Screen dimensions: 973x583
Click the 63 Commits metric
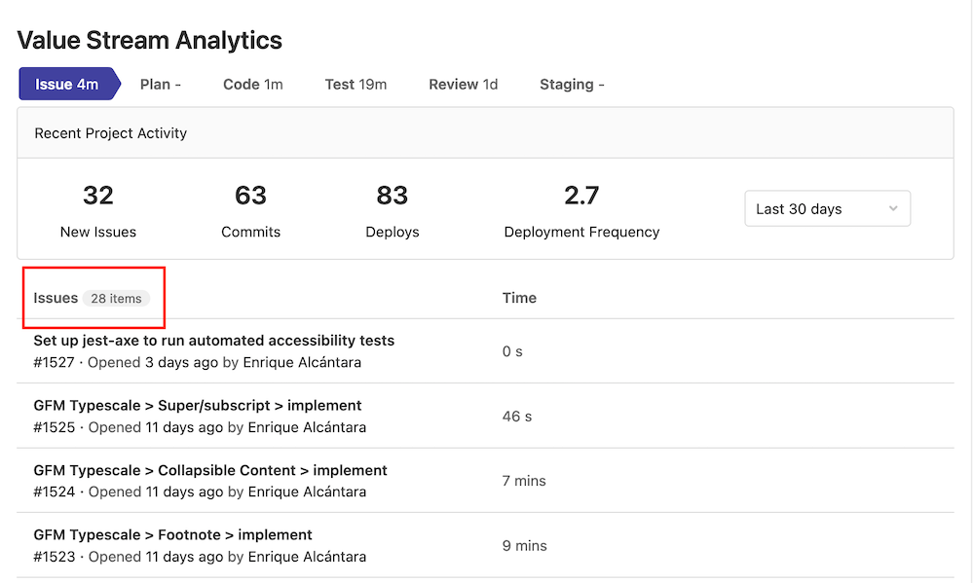pos(250,196)
